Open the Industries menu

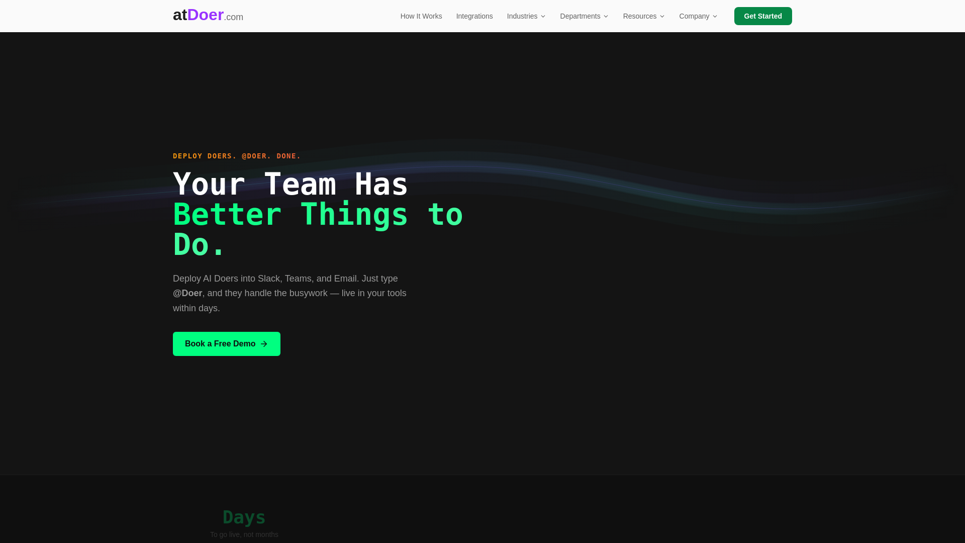coord(526,16)
